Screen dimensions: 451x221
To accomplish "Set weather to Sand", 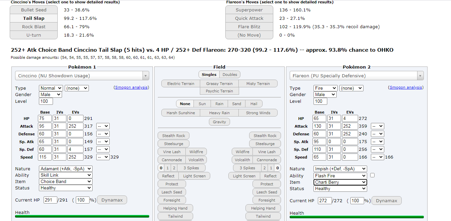I will pyautogui.click(x=237, y=104).
